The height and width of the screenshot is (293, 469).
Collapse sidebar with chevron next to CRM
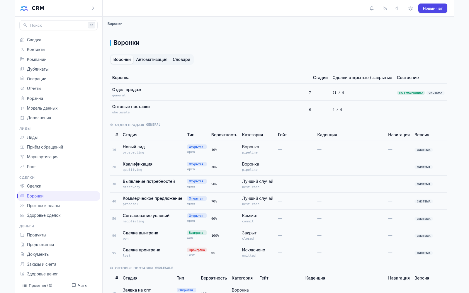(93, 8)
